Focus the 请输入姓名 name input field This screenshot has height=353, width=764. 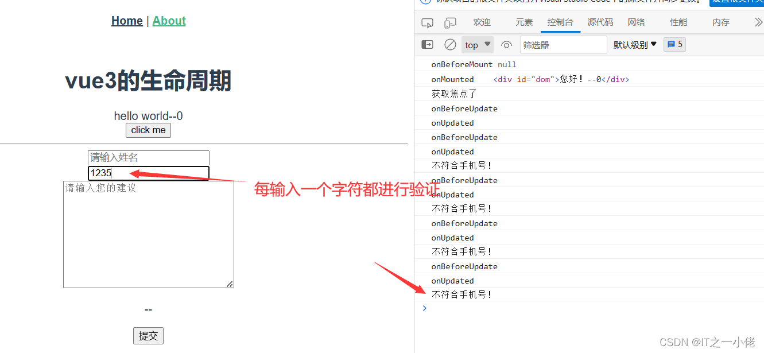click(148, 157)
